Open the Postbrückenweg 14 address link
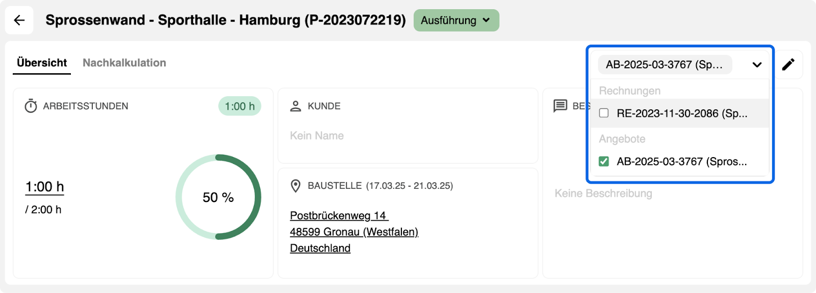The height and width of the screenshot is (293, 816). (339, 216)
